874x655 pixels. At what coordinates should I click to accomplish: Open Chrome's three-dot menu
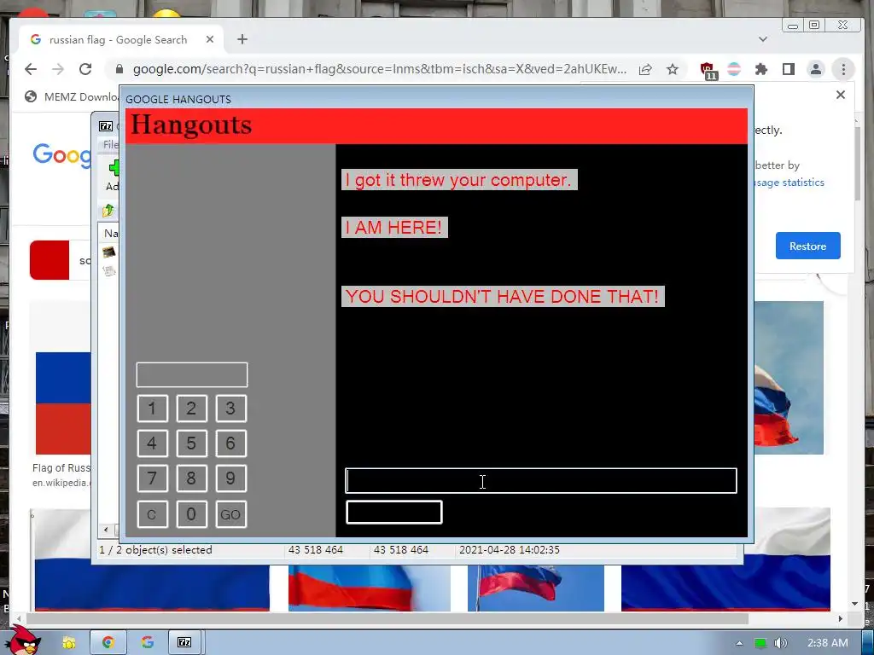(843, 69)
